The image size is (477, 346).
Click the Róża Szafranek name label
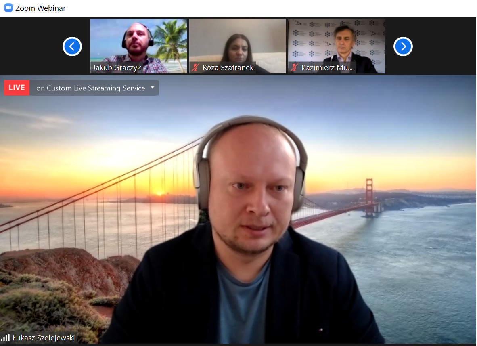click(228, 68)
